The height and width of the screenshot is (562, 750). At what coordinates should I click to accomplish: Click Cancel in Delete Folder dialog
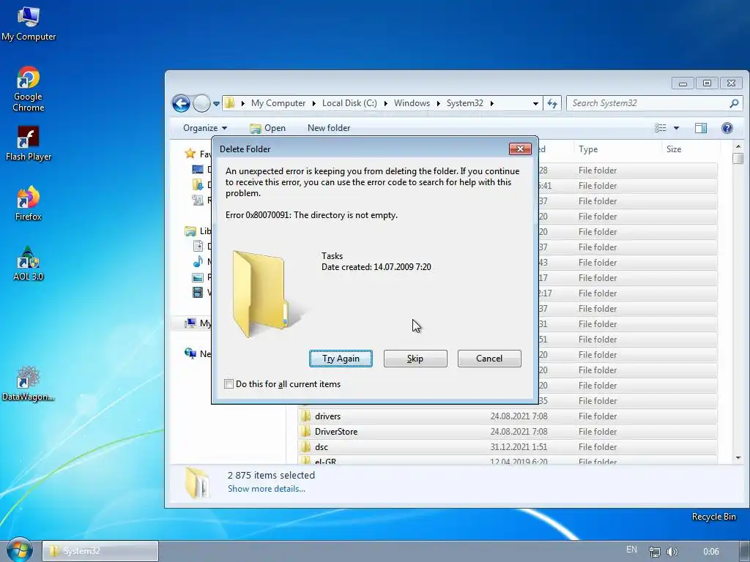489,359
